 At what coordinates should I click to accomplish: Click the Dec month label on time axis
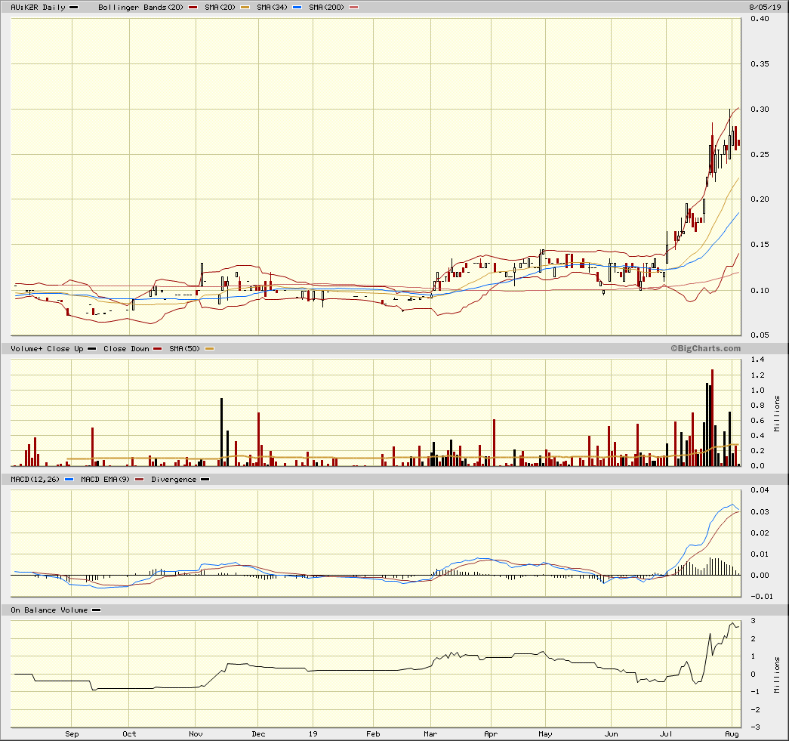coord(258,734)
